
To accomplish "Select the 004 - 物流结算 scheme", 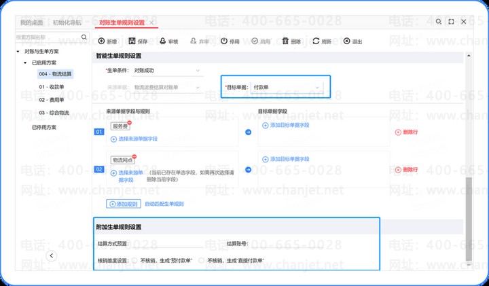I will [x=55, y=74].
